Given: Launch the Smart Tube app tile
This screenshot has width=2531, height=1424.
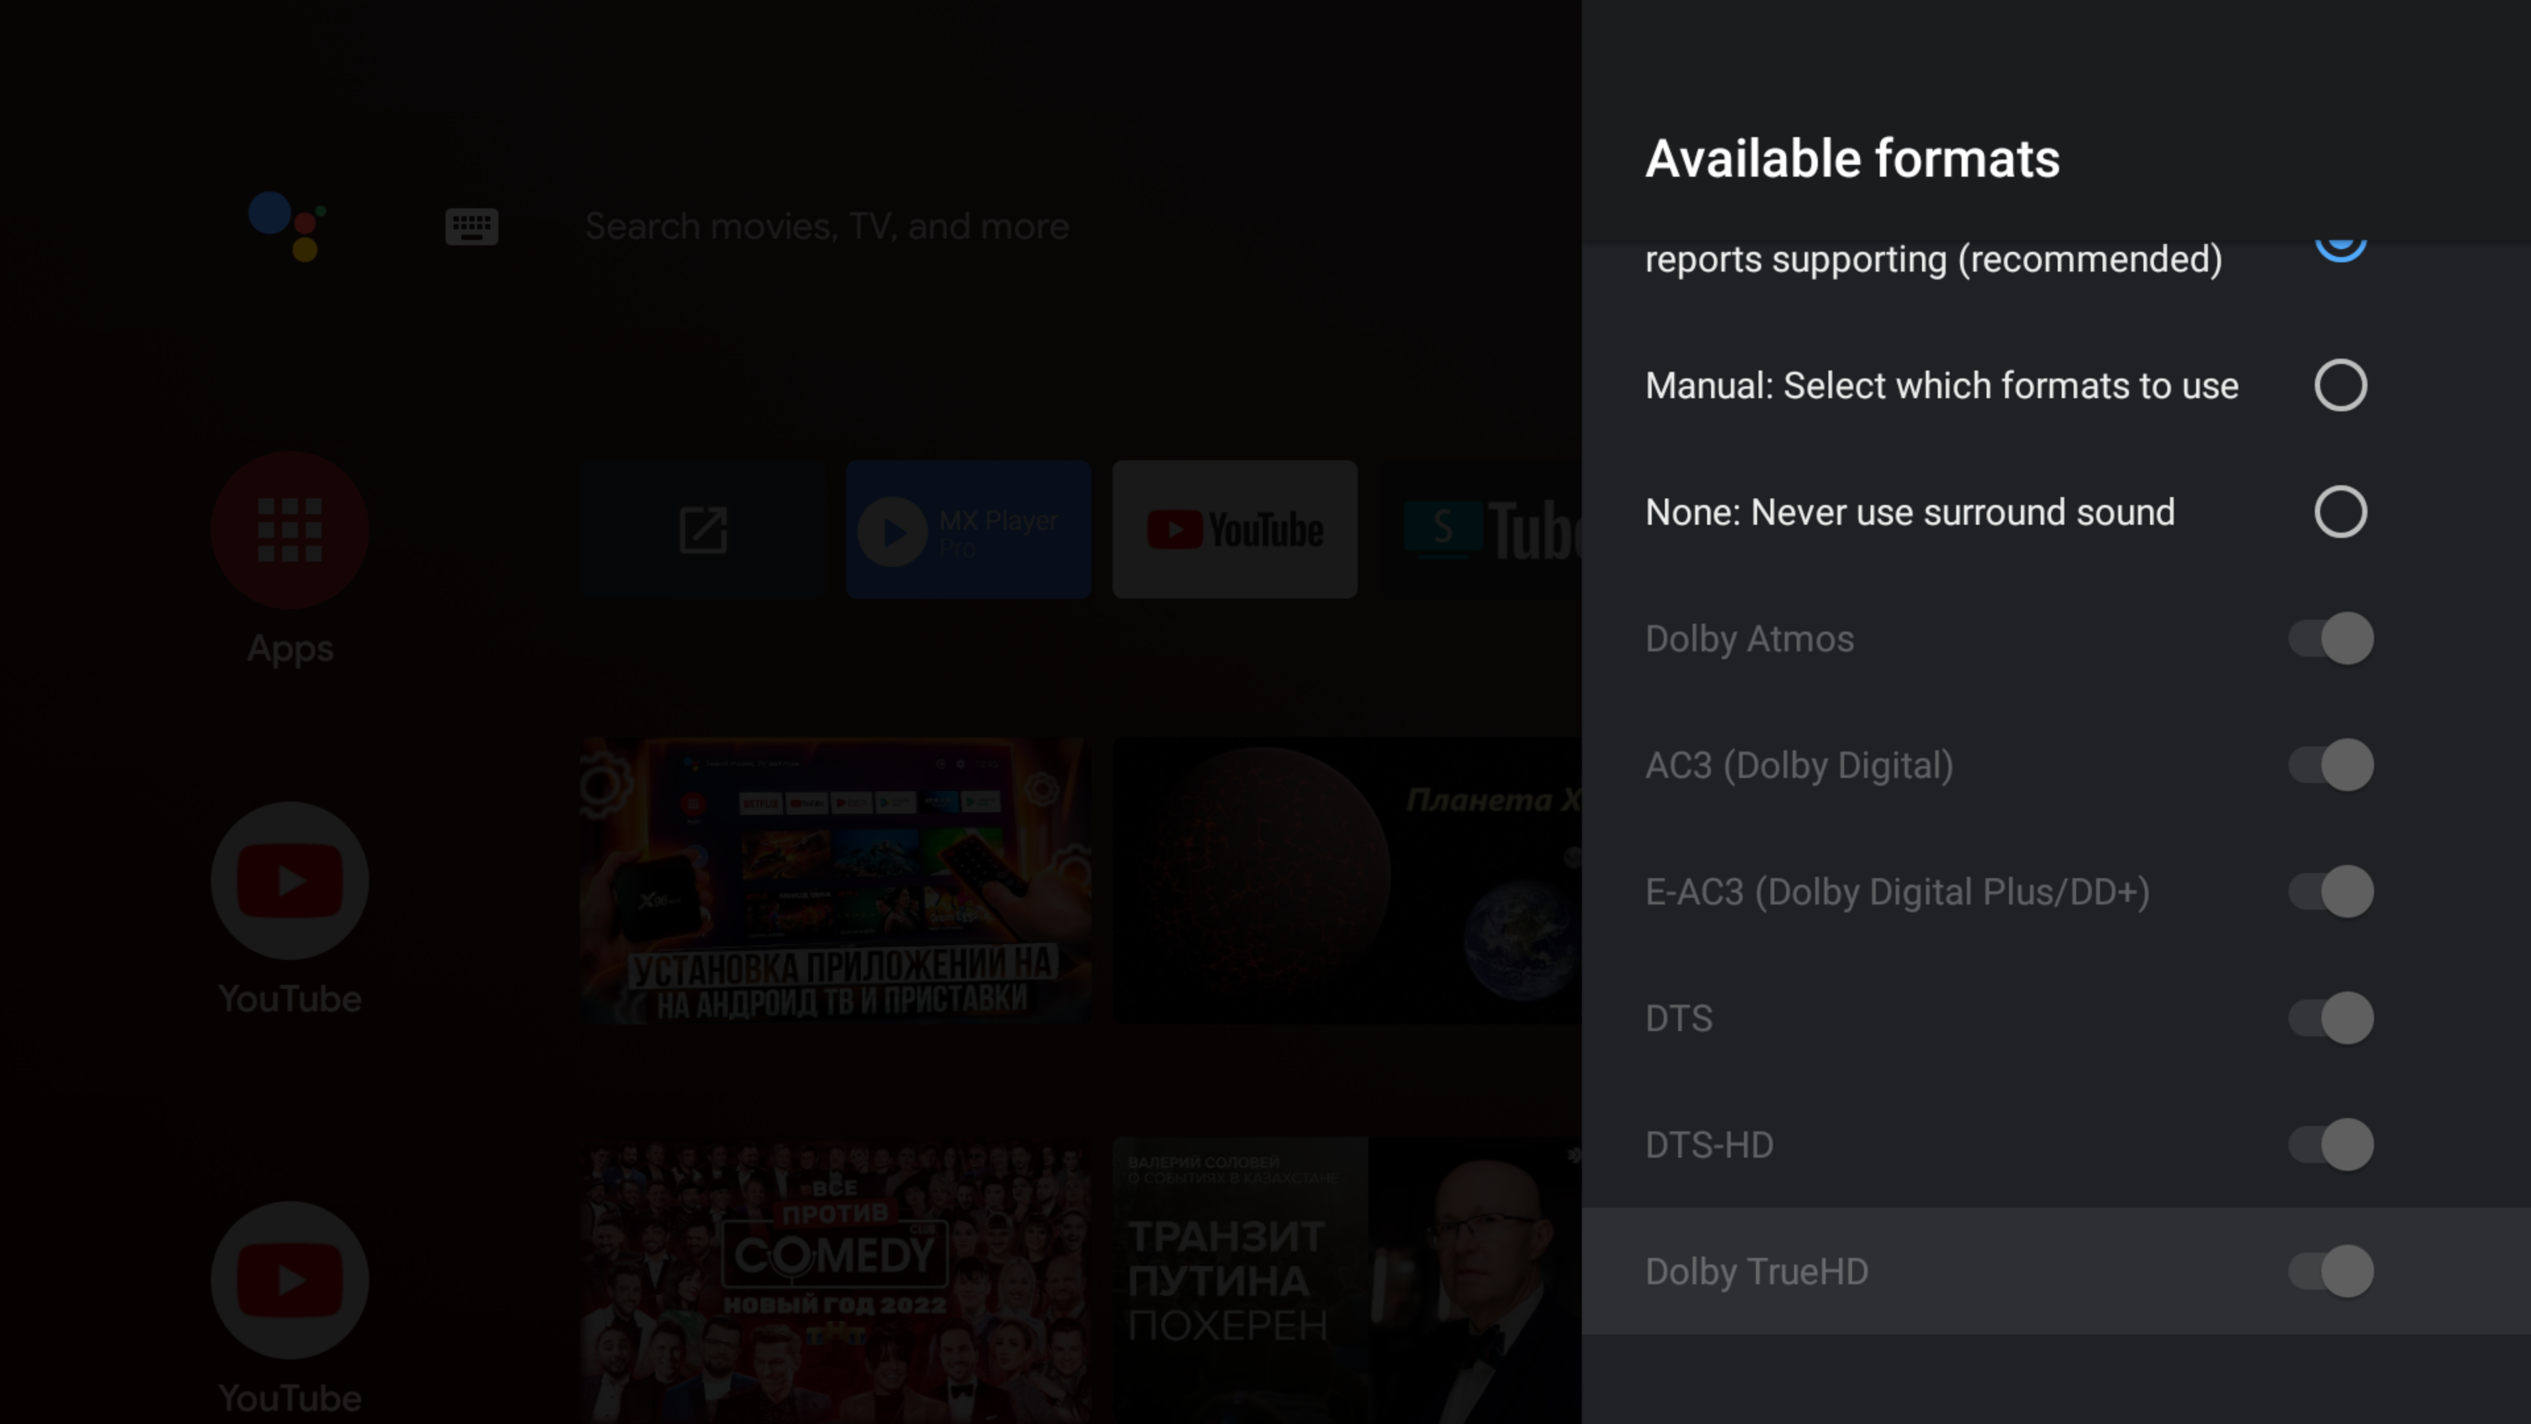Looking at the screenshot, I should coord(1482,529).
